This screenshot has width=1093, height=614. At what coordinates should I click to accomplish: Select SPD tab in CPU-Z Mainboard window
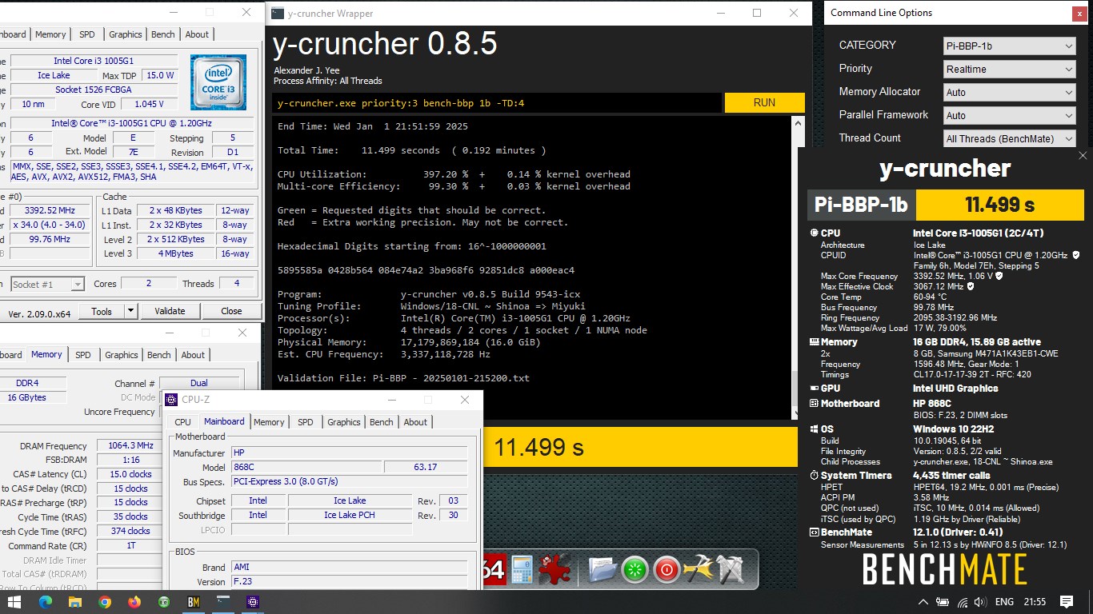(x=306, y=422)
